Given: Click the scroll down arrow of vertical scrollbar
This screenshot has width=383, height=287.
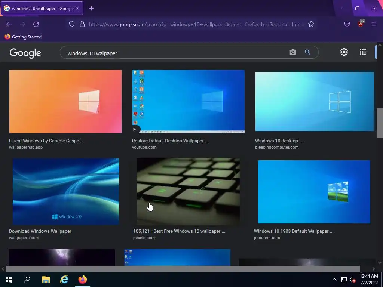Looking at the screenshot, I should pyautogui.click(x=380, y=263).
